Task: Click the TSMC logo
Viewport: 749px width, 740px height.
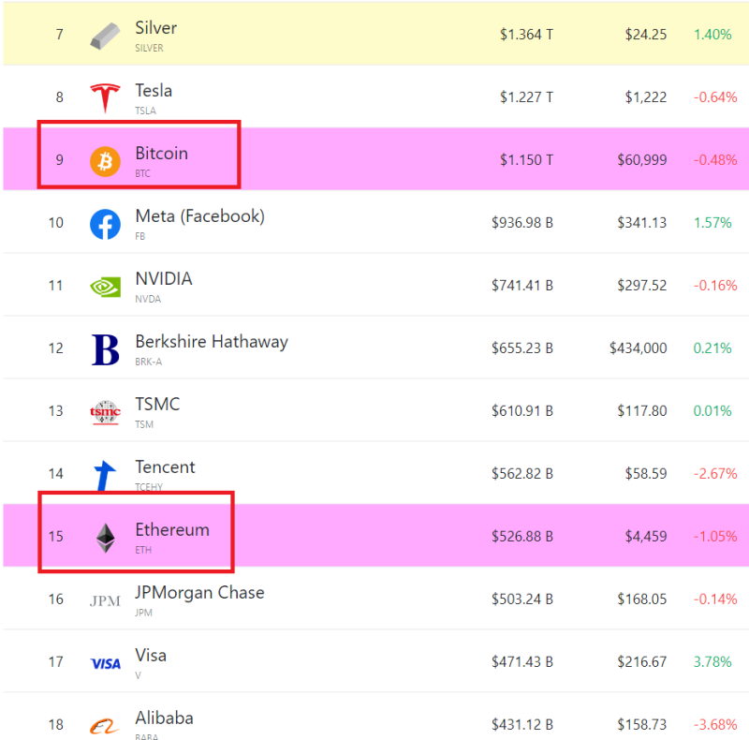Action: pos(105,412)
